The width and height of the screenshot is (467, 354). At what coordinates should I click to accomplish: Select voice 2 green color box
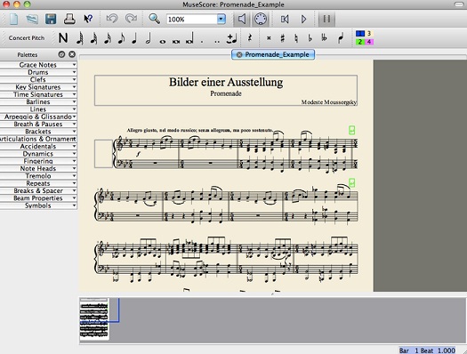359,42
